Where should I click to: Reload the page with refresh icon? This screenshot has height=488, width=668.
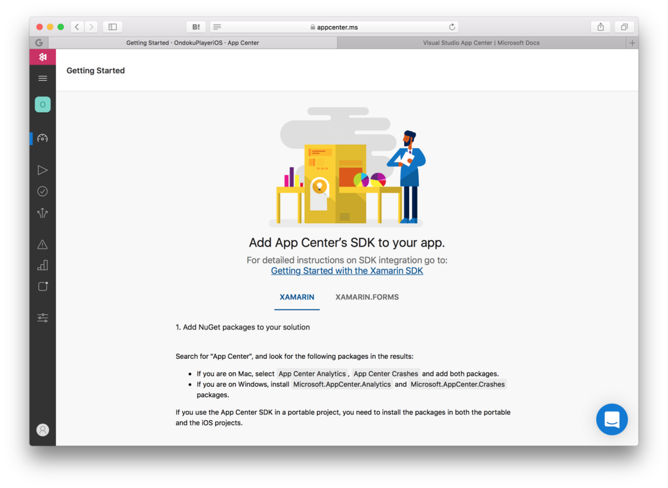pos(452,27)
